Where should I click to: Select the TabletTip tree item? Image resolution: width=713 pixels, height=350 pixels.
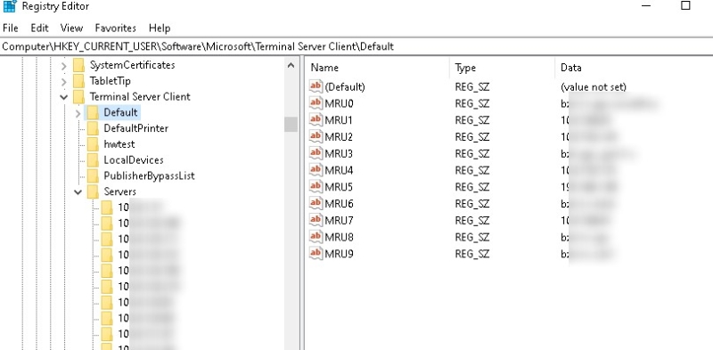point(110,81)
